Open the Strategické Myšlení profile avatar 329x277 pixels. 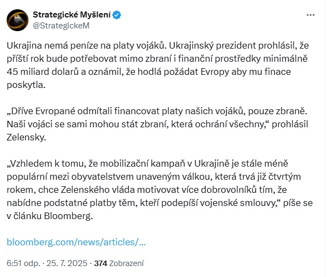point(17,20)
